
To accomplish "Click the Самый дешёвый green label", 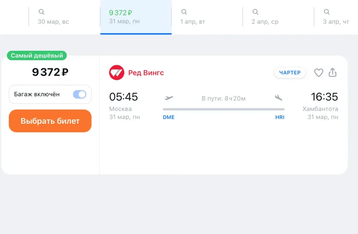I will pos(37,56).
